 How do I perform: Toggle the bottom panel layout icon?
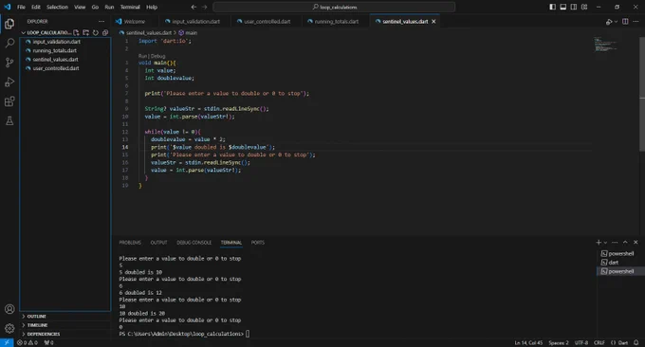coord(563,7)
